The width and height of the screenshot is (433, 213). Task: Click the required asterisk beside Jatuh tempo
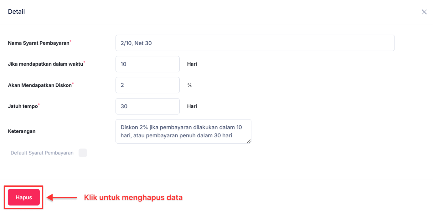coord(39,104)
